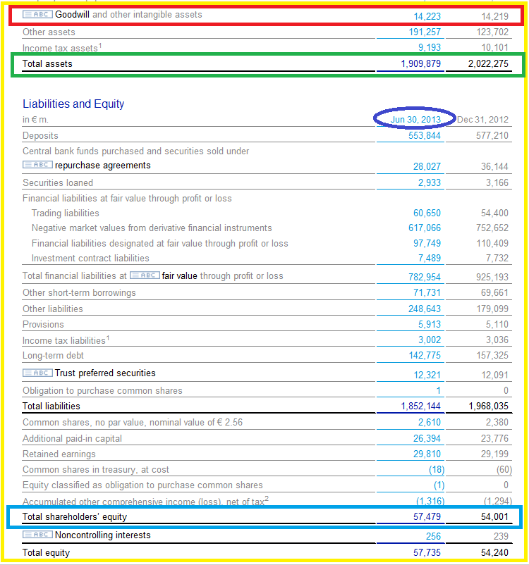The image size is (529, 565).
Task: Click the Deposits value 577,210
Action: (492, 135)
